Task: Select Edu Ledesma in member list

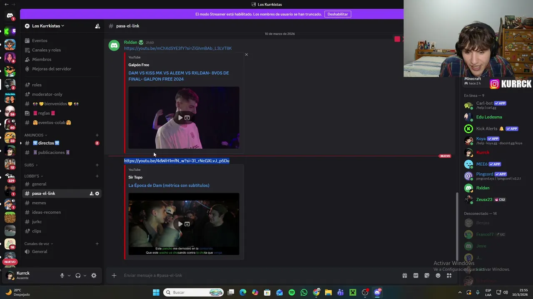Action: click(x=489, y=117)
